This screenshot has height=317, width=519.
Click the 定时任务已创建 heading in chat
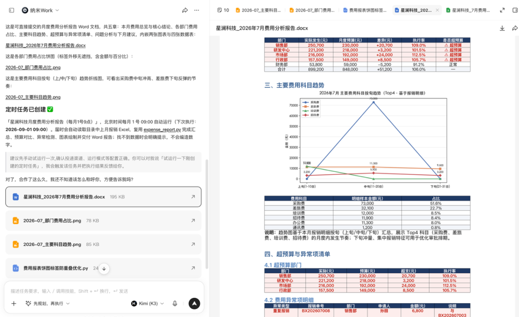pyautogui.click(x=29, y=109)
